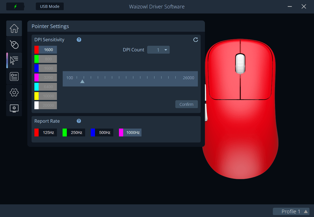This screenshot has width=314, height=217.
Task: Open the macro list settings icon
Action: [x=14, y=76]
